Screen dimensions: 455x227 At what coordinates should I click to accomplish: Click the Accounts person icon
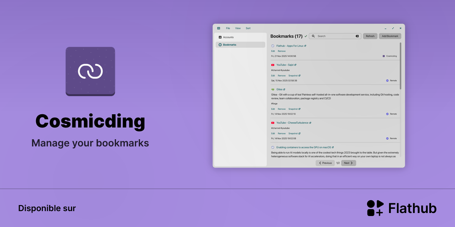pyautogui.click(x=220, y=37)
